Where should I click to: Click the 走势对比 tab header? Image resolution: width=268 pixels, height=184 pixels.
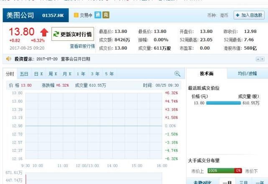tap(202, 182)
